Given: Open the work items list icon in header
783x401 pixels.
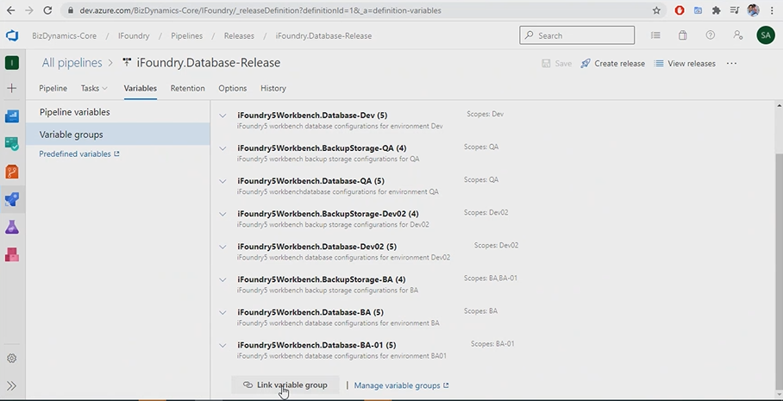Looking at the screenshot, I should (x=655, y=35).
